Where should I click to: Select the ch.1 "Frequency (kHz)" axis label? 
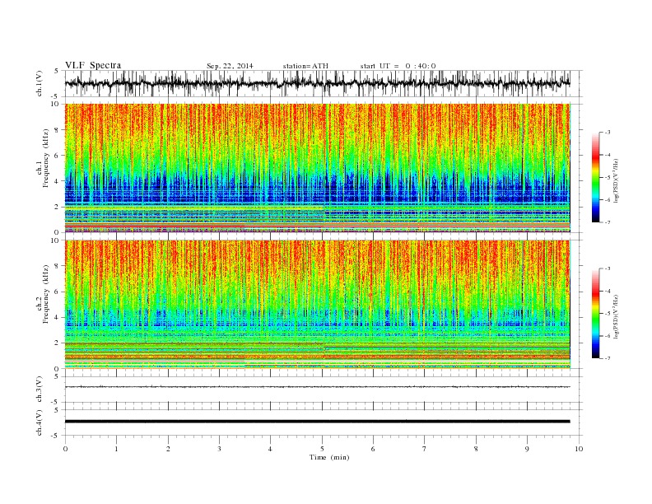45,158
